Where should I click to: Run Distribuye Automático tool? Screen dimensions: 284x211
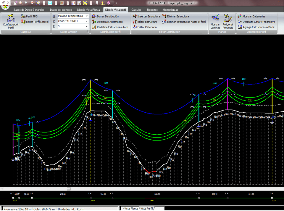(x=94, y=22)
